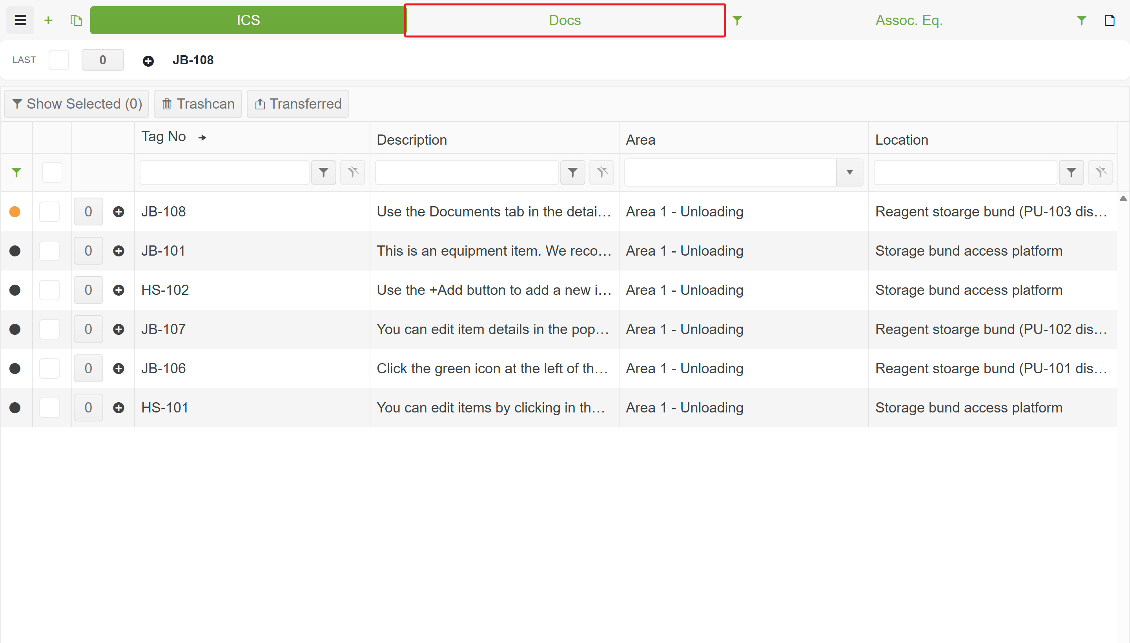The image size is (1130, 643).
Task: Clear the Tag No filter
Action: click(x=353, y=172)
